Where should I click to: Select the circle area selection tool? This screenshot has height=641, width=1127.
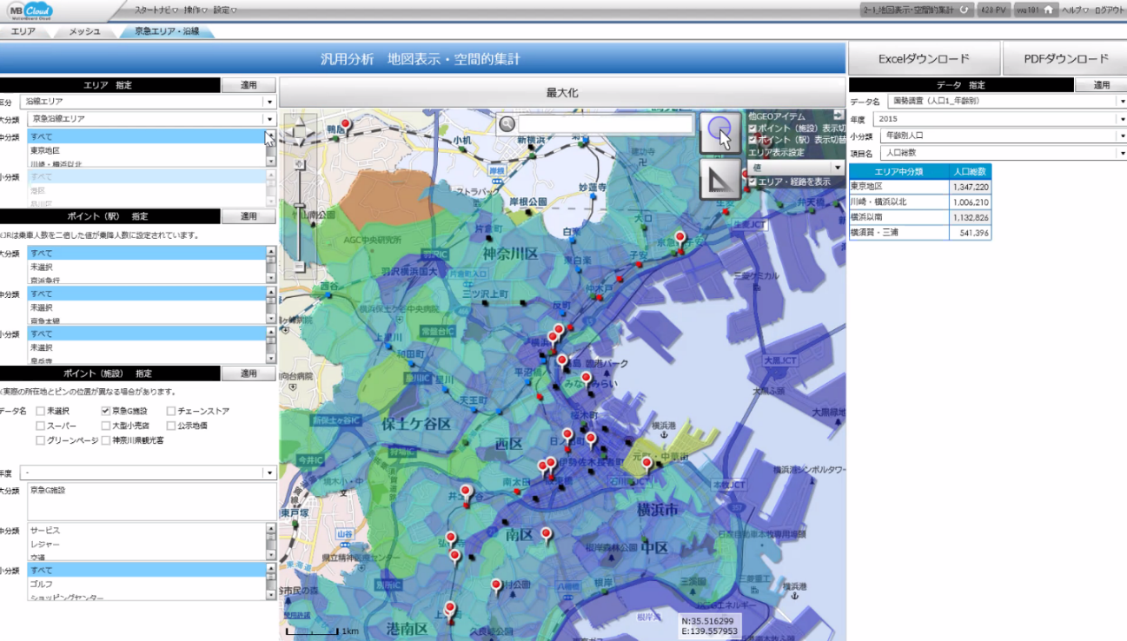719,132
